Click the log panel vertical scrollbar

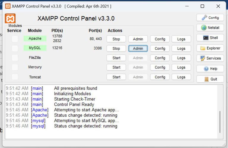point(220,122)
